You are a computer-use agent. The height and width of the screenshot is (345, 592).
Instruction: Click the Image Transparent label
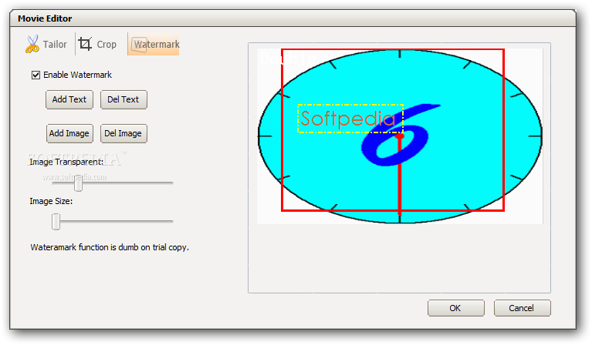[66, 162]
